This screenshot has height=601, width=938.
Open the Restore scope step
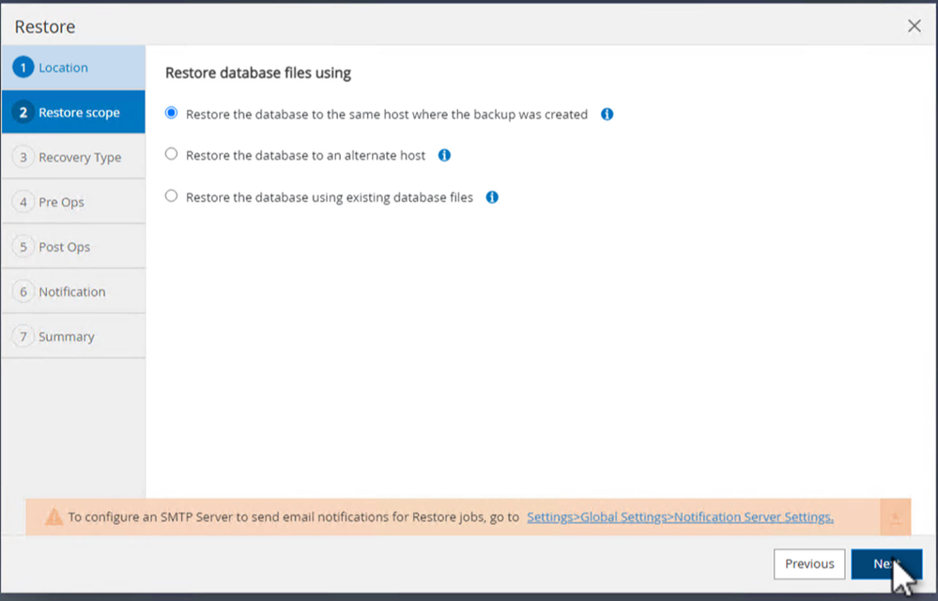(79, 113)
